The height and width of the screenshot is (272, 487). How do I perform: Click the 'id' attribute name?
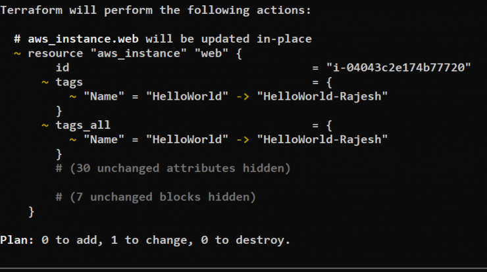tap(63, 68)
